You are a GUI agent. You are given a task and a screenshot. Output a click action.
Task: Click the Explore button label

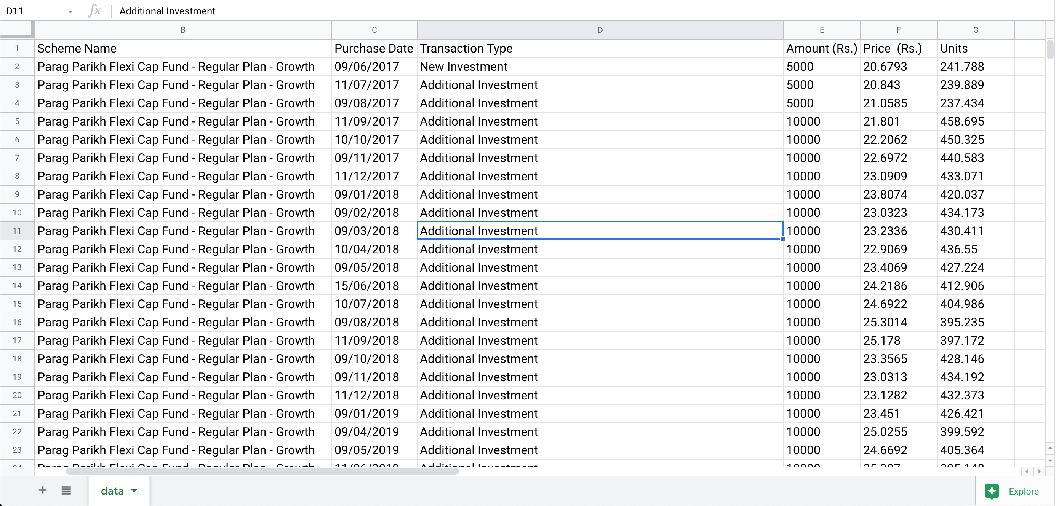[x=1024, y=491]
